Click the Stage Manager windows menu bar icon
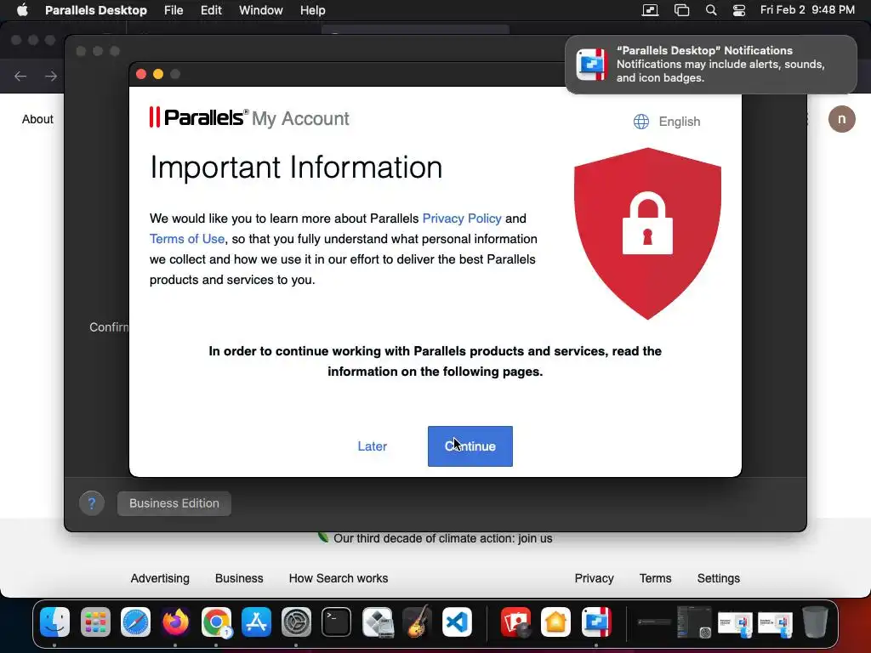The image size is (871, 653). tap(681, 10)
